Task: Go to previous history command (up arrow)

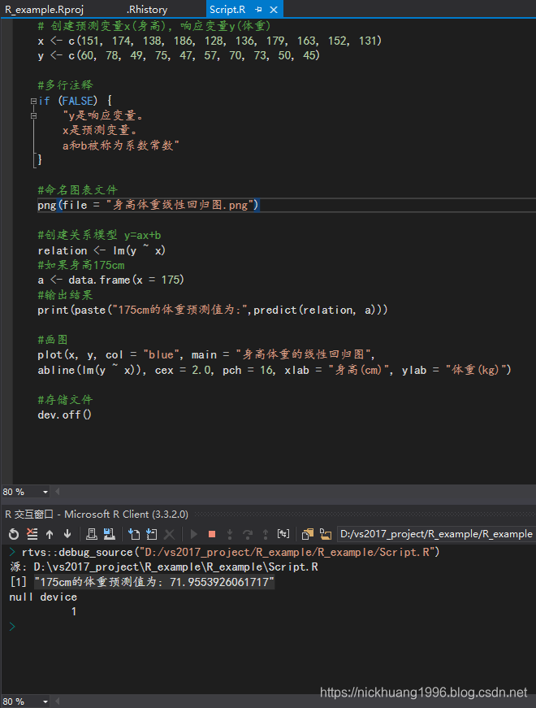Action: [x=50, y=534]
